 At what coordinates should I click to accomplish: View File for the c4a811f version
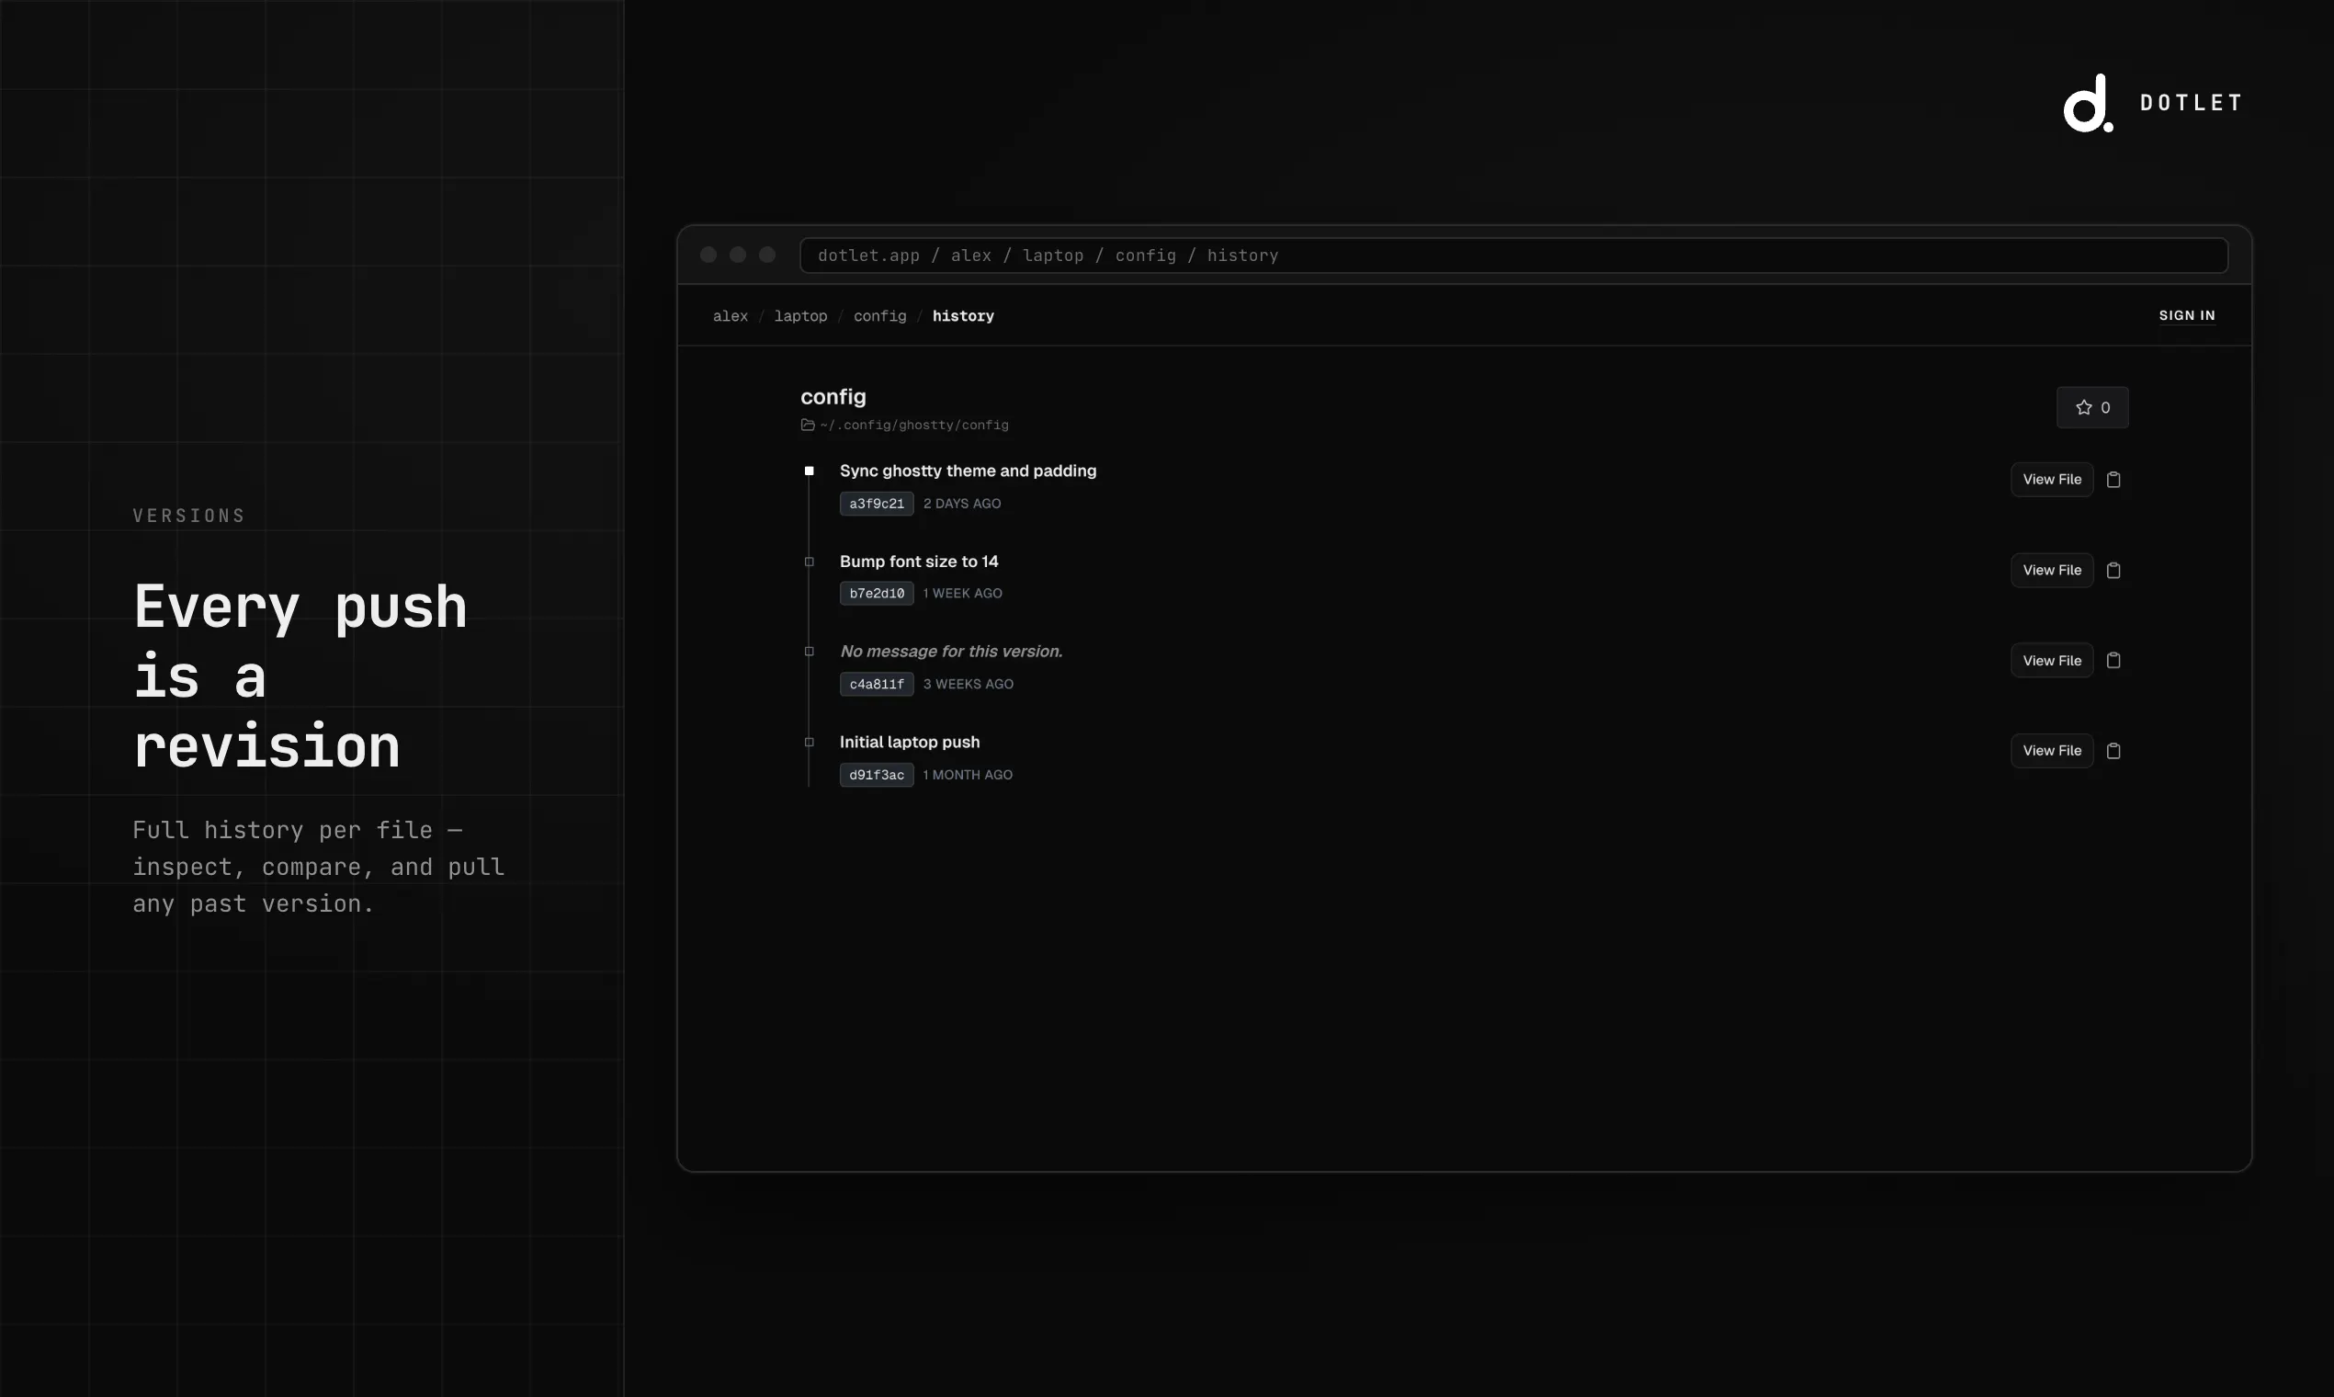click(2053, 661)
